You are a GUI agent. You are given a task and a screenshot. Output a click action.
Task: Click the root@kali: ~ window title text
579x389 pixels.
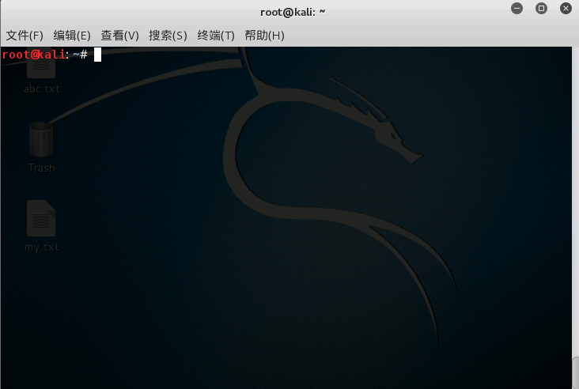click(293, 11)
